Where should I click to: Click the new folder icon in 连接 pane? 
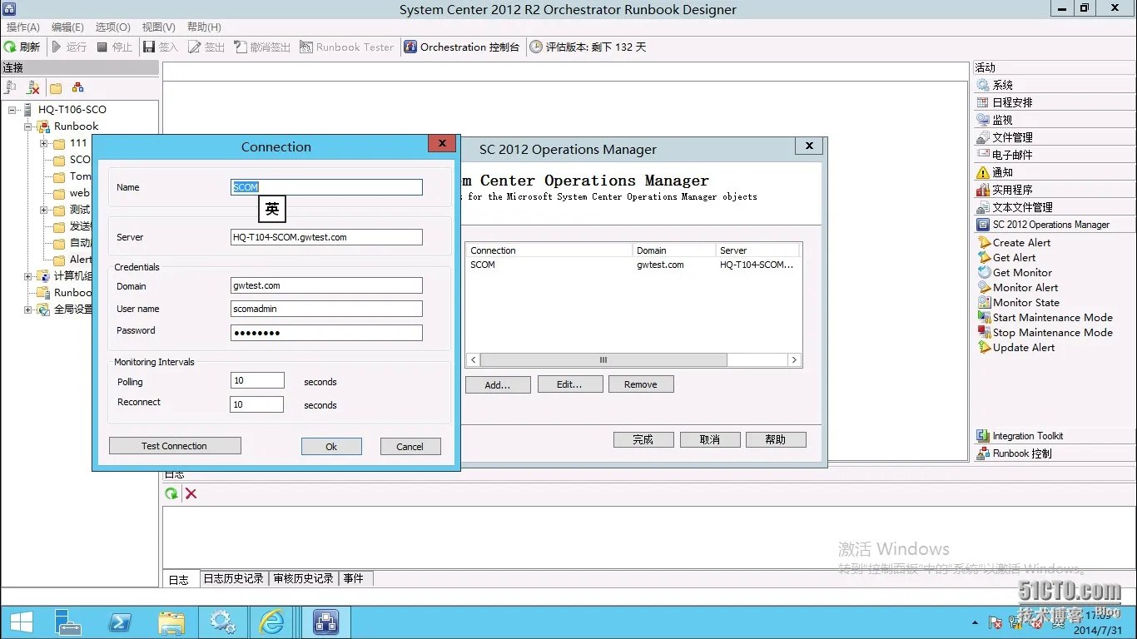56,87
